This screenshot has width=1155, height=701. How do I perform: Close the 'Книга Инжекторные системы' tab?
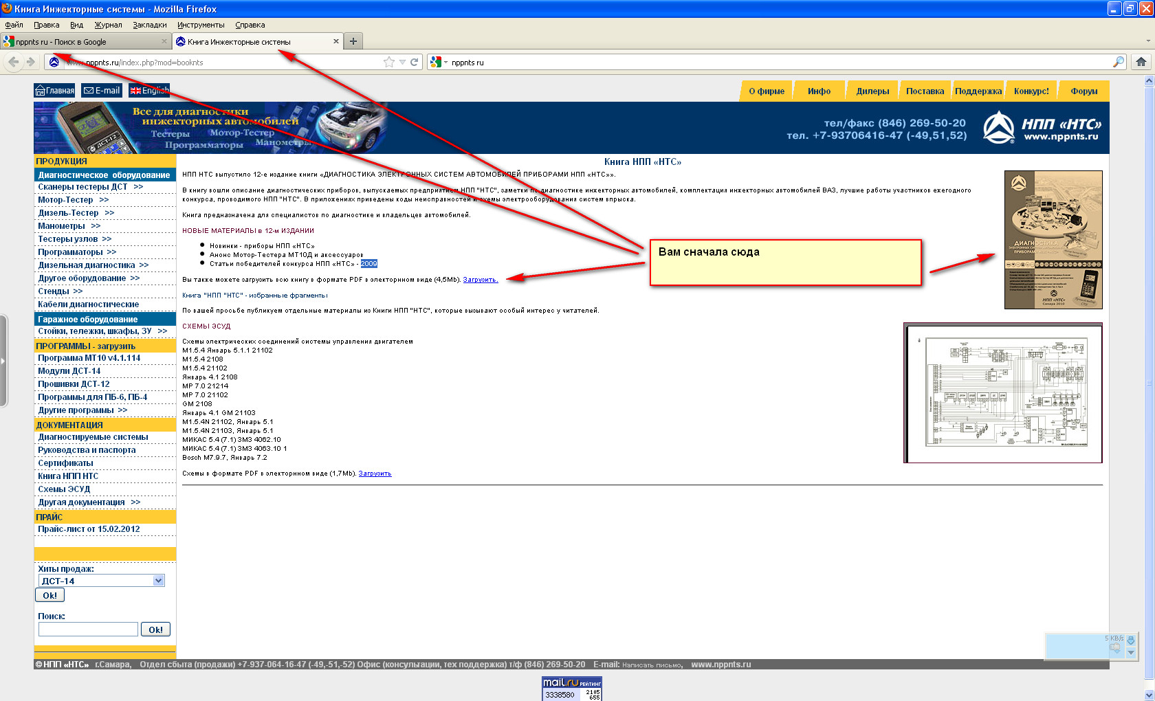click(336, 41)
